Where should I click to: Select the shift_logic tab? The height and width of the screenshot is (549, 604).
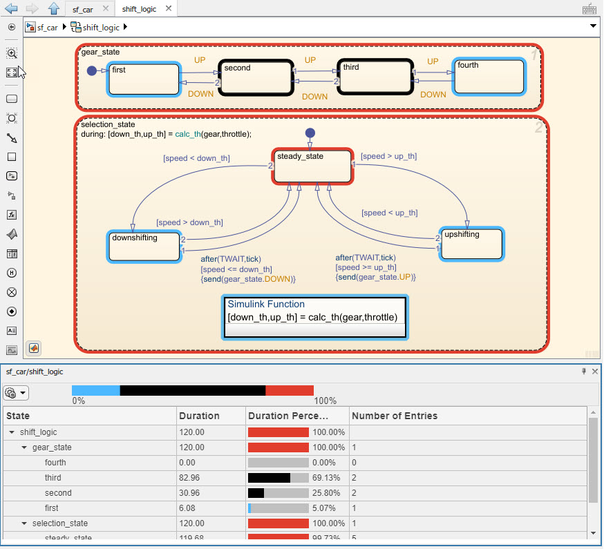pos(138,9)
